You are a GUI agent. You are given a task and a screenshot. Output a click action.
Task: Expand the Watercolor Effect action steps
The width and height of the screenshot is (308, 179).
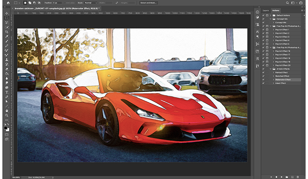pyautogui.click(x=273, y=79)
